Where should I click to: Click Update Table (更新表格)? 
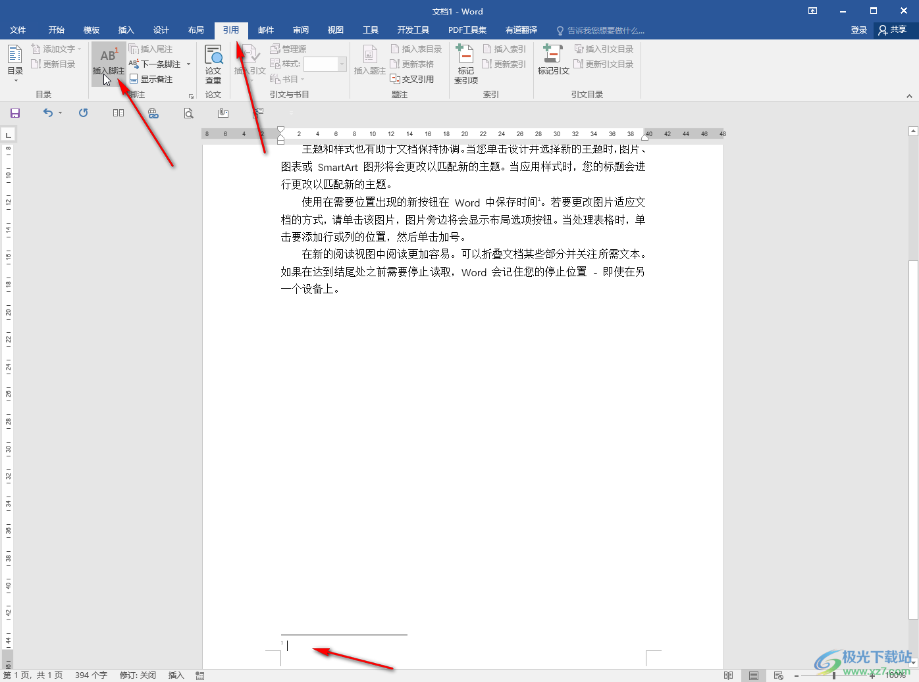412,64
